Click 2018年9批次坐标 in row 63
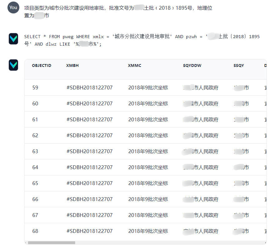 [x=148, y=151]
